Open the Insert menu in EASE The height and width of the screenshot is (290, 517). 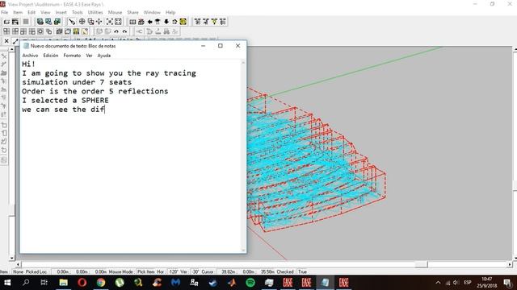click(61, 12)
